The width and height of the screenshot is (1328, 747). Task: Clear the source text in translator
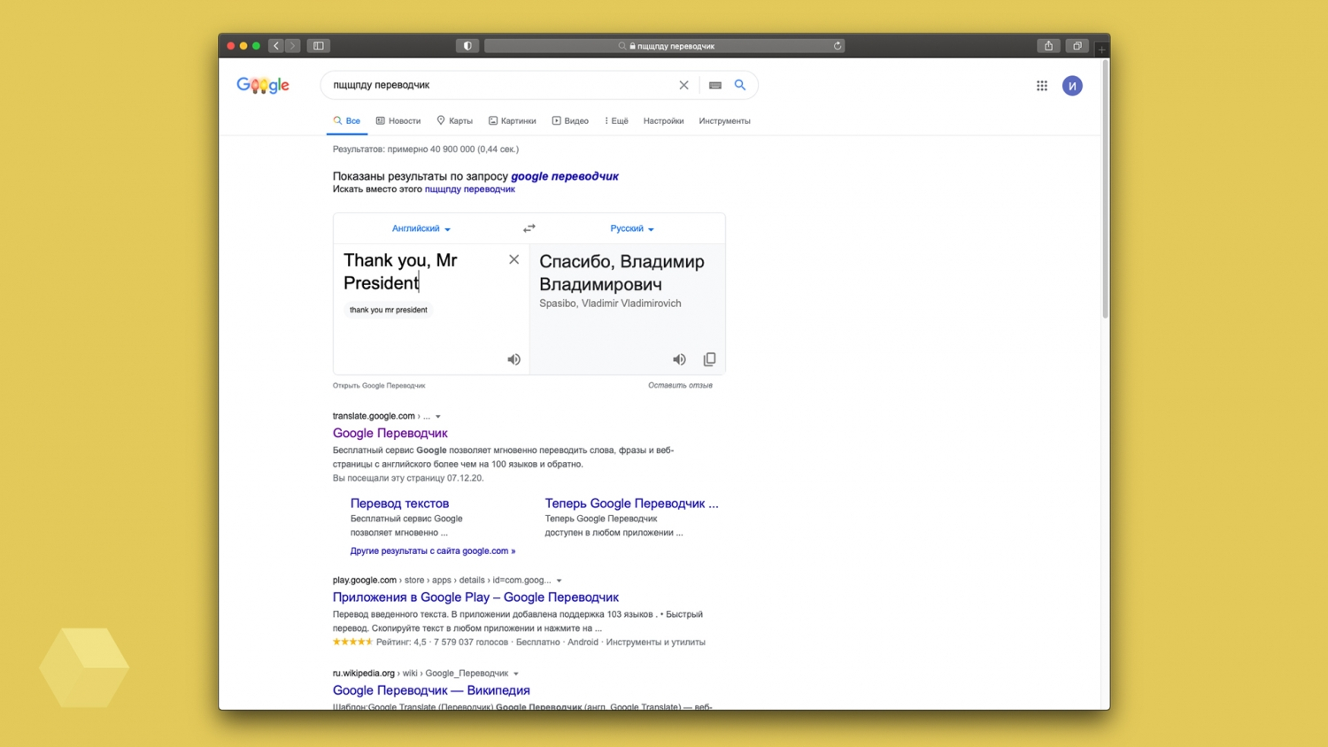pyautogui.click(x=513, y=259)
